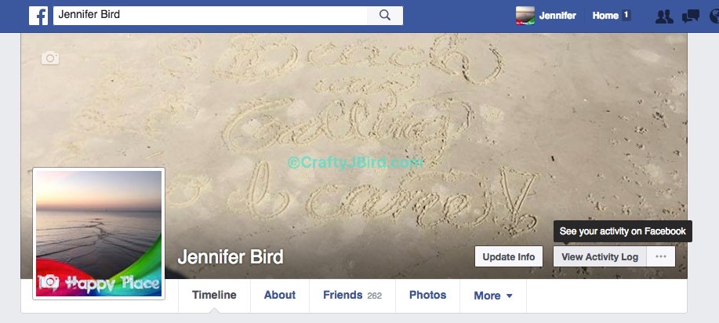Open the Friends 262 tab
The image size is (719, 323).
[352, 296]
